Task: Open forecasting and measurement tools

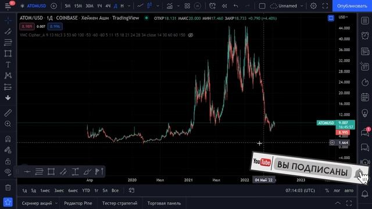Action: [8, 87]
